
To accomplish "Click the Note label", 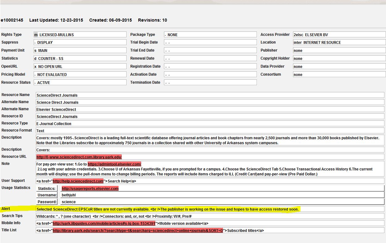I will coord(6,163).
